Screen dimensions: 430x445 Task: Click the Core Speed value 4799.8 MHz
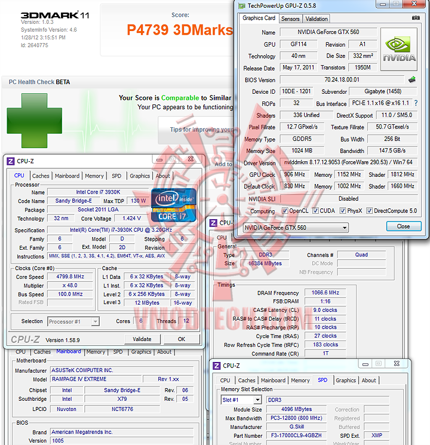pyautogui.click(x=70, y=277)
